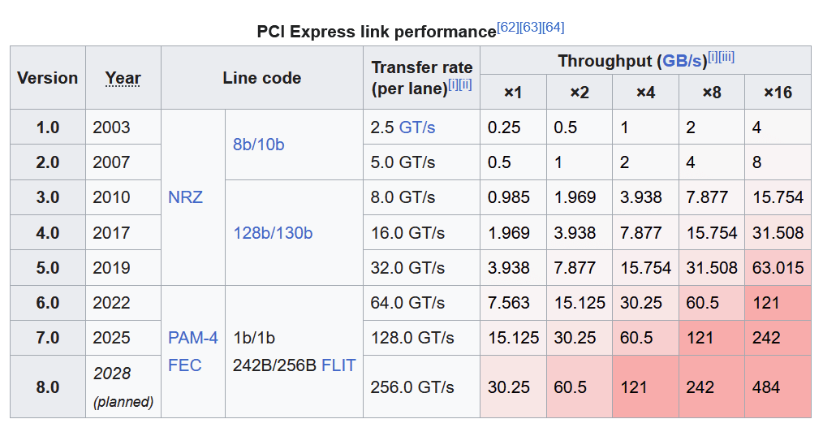Click the Year column header
823x432 pixels.
pos(123,79)
